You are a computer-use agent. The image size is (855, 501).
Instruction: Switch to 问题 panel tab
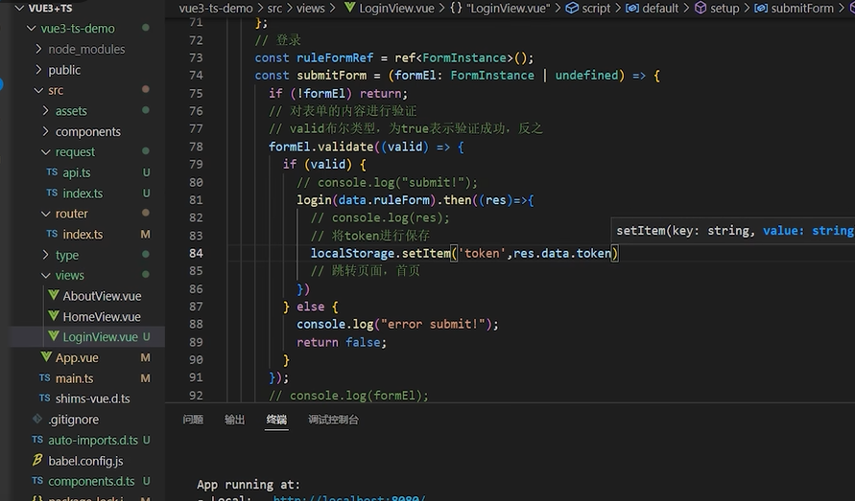click(x=193, y=420)
